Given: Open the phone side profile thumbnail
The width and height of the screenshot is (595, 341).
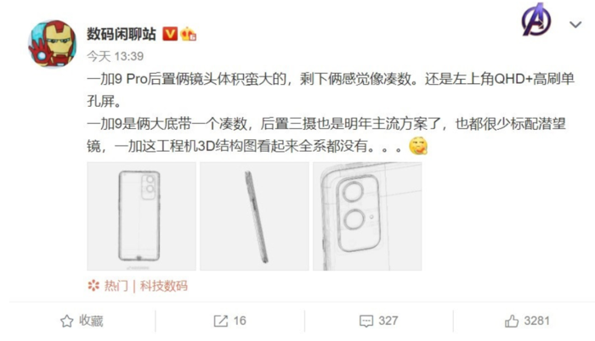Looking at the screenshot, I should [254, 216].
